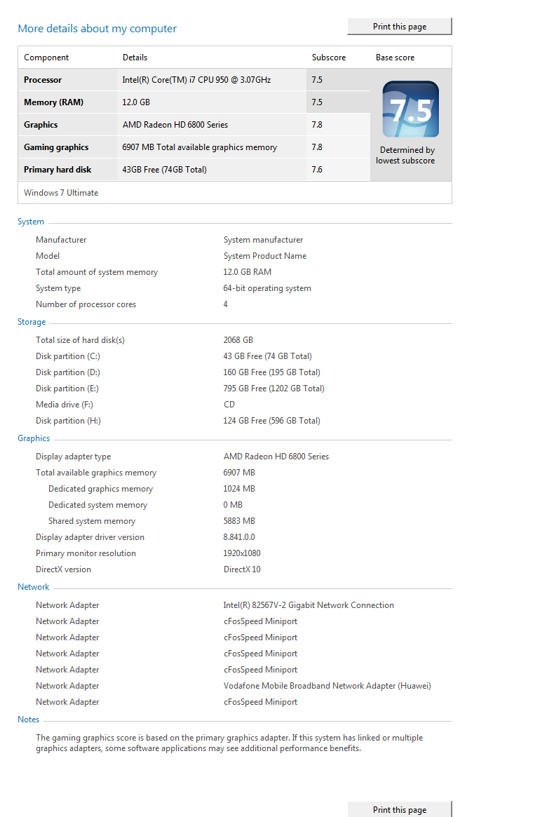Click the 7.5 base score Windows icon
This screenshot has height=817, width=535.
coord(410,109)
